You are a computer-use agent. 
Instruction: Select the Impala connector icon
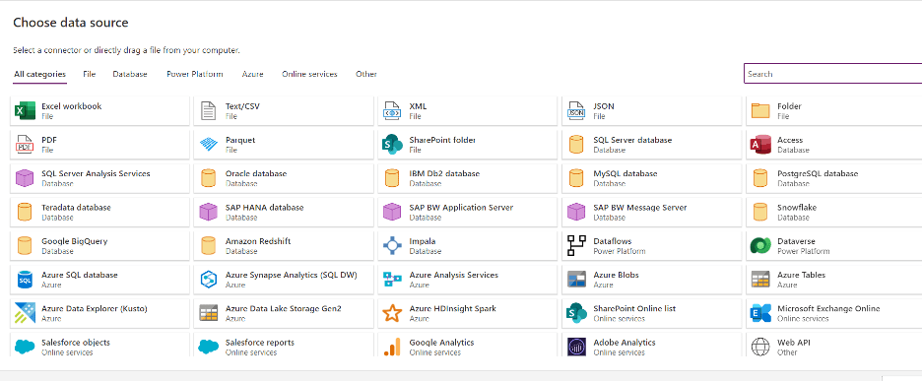[x=392, y=246]
